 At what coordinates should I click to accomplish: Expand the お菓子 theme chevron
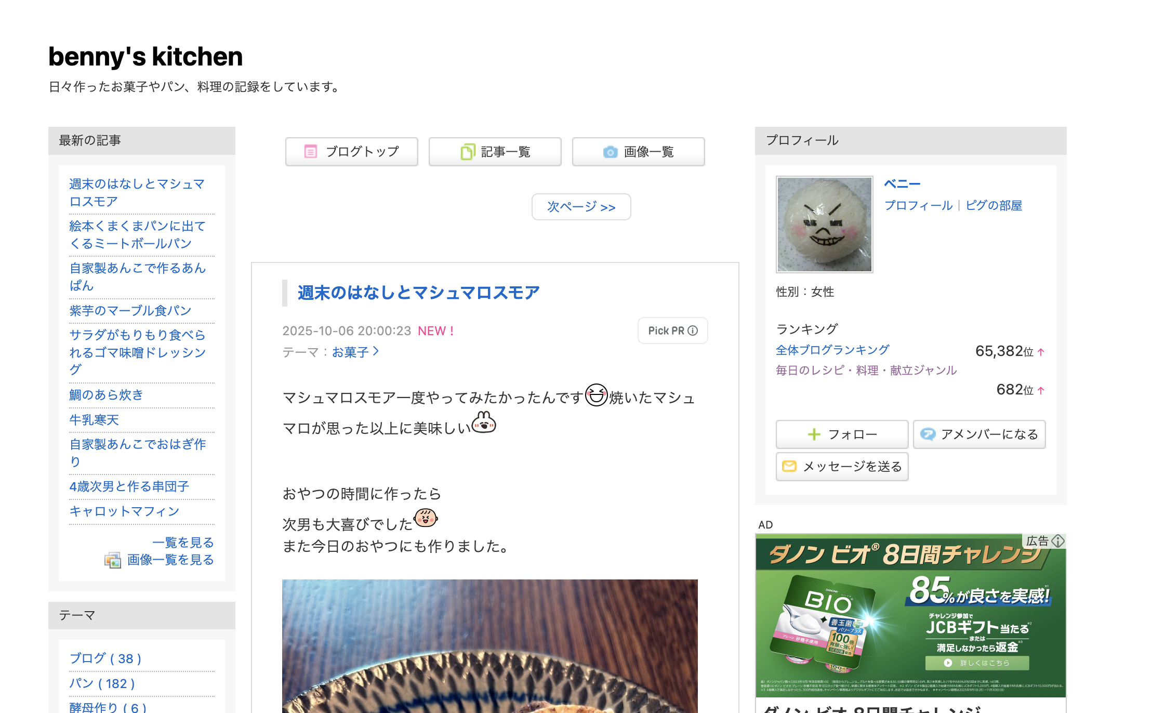(x=376, y=352)
